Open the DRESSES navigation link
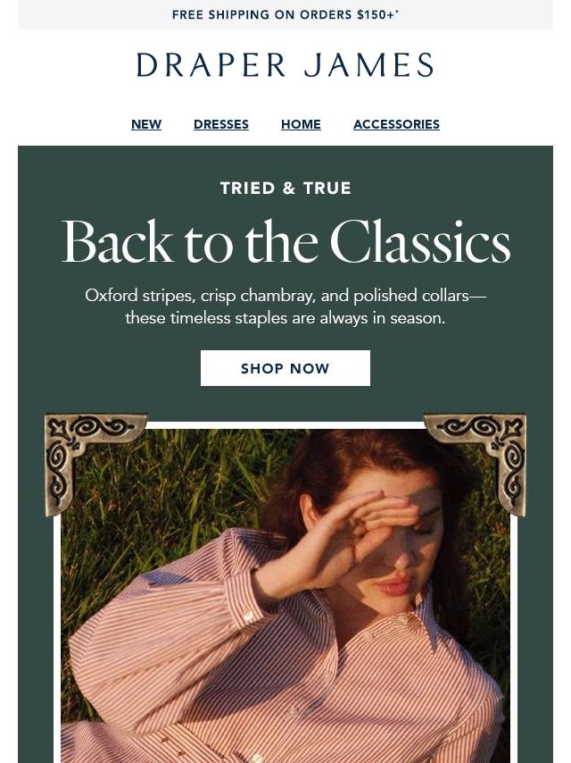The image size is (571, 763). coord(221,124)
